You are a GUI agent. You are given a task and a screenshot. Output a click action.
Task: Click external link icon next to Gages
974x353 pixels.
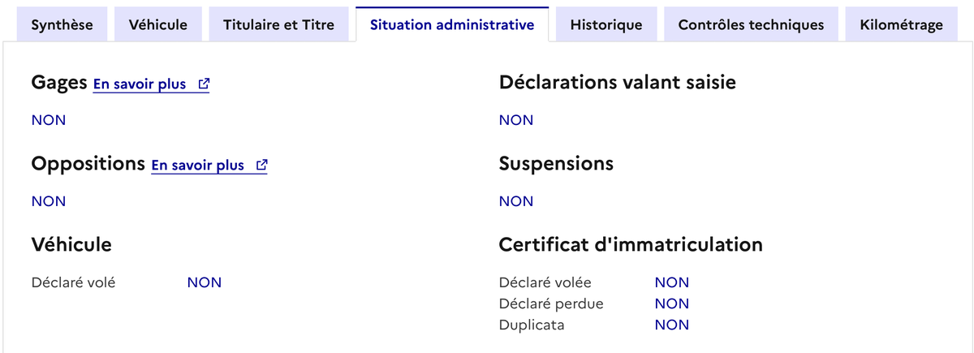pos(204,84)
